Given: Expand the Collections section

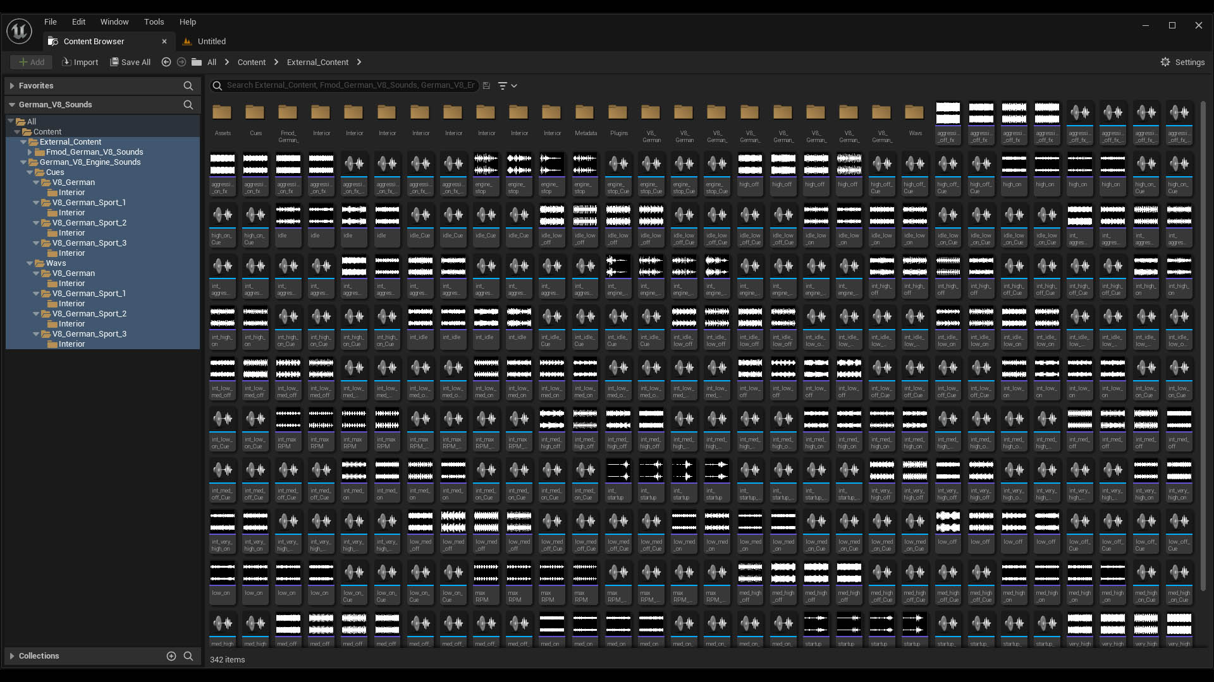Looking at the screenshot, I should 11,656.
